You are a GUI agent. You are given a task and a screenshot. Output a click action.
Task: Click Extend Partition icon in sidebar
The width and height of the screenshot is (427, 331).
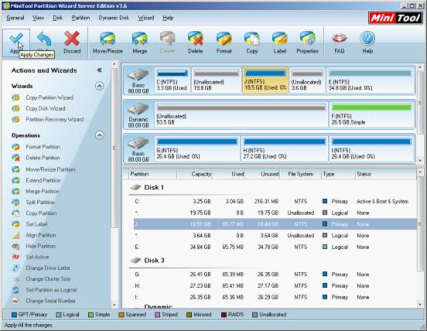[x=15, y=180]
